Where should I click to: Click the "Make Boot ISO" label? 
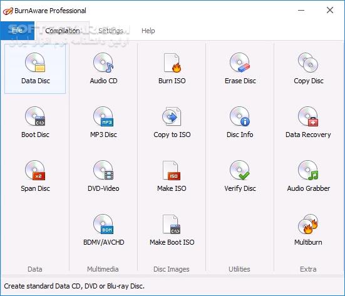pyautogui.click(x=172, y=242)
